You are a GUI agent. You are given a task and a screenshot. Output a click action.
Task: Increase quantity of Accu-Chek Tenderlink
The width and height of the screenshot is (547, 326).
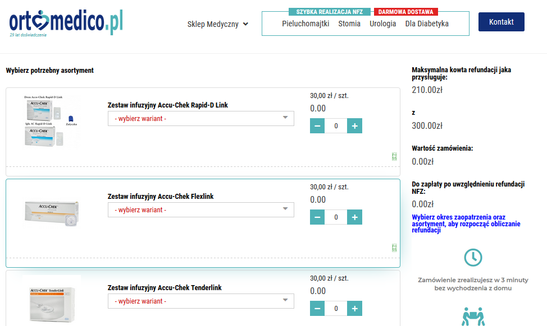click(354, 308)
